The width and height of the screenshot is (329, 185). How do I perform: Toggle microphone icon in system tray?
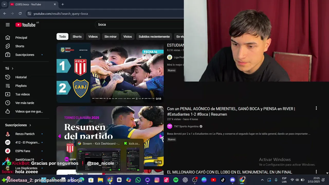[x=276, y=180]
